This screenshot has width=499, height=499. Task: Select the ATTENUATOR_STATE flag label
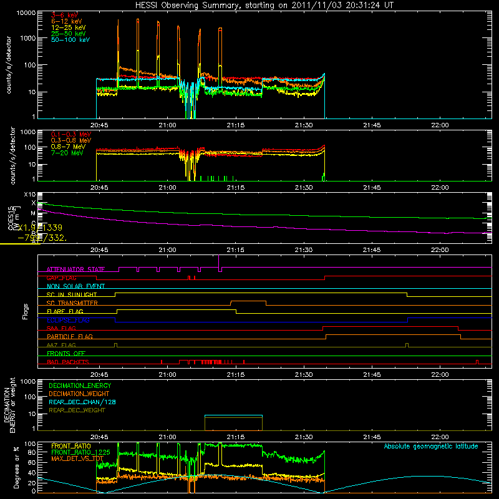tap(75, 269)
